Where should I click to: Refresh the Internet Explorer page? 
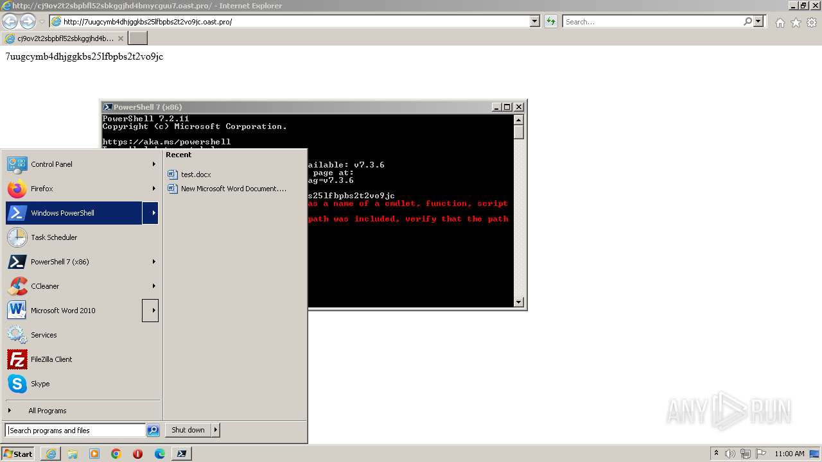[551, 21]
